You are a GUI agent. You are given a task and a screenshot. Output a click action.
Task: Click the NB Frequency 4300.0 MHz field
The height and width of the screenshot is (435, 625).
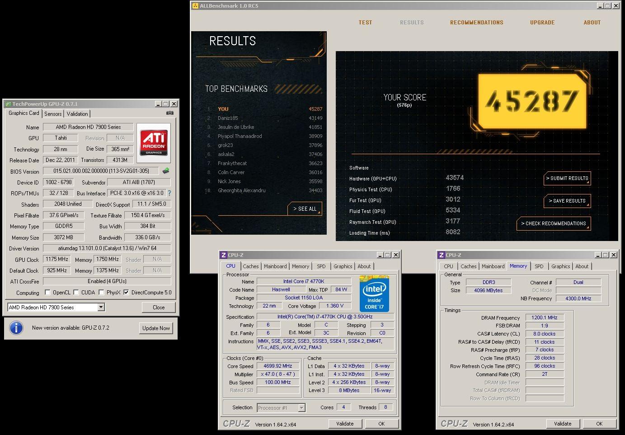point(578,298)
